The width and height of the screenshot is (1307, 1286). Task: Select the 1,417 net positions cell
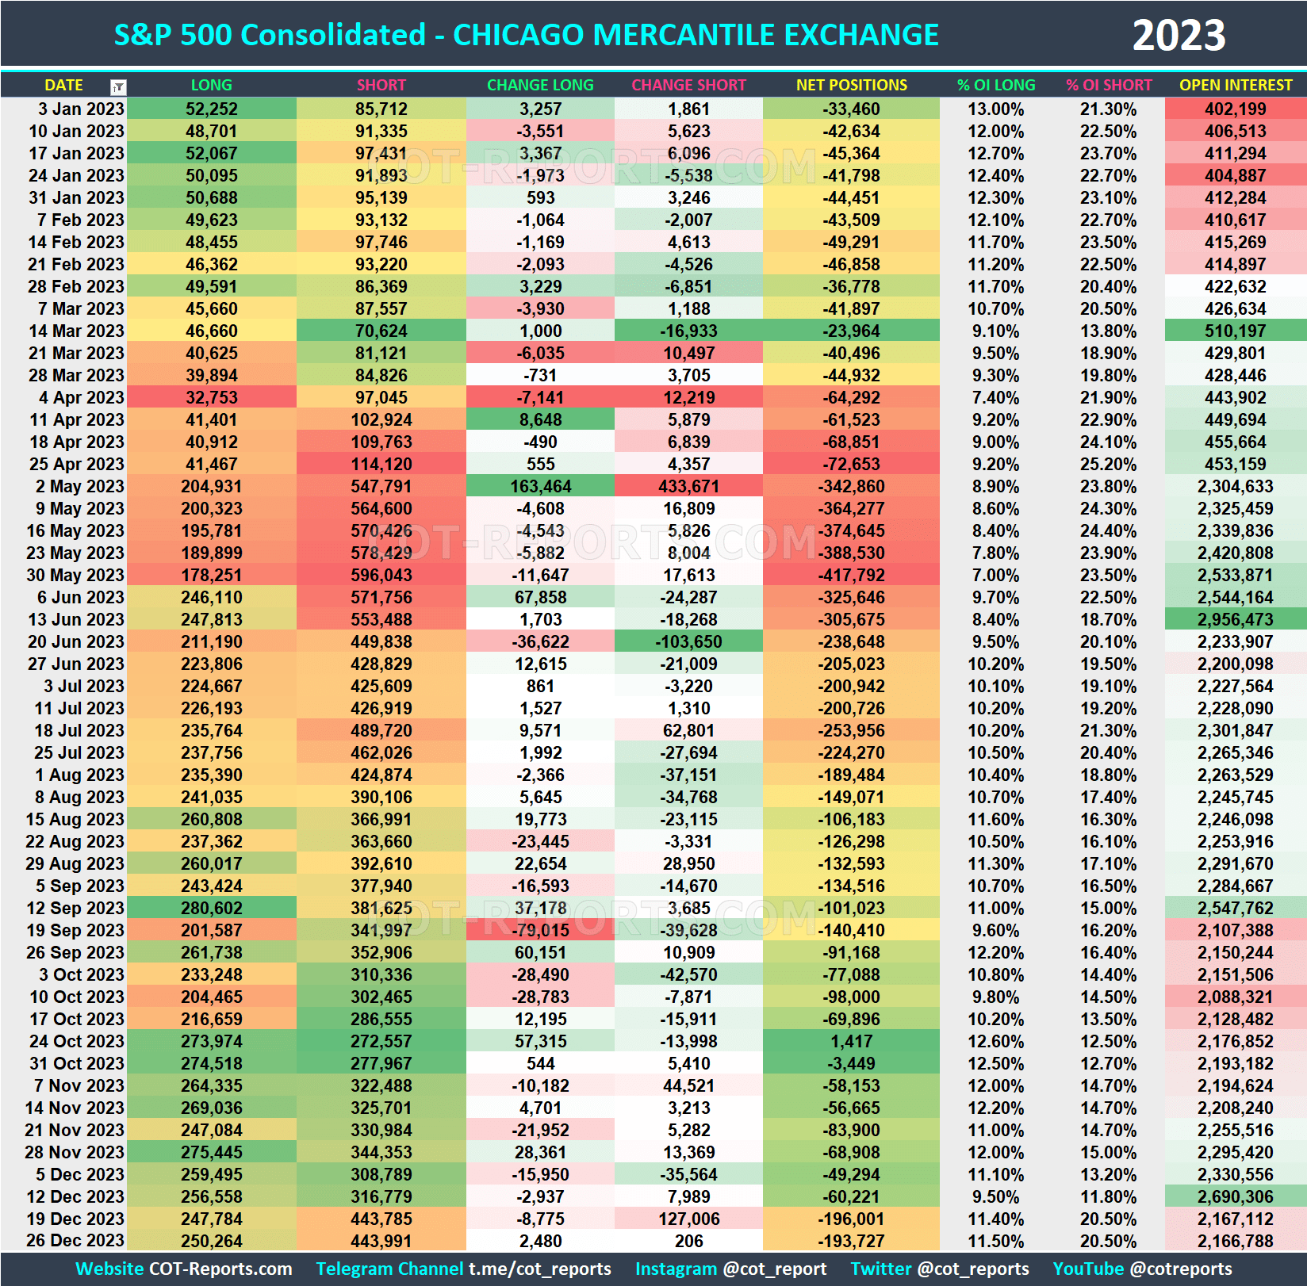coord(851,1041)
